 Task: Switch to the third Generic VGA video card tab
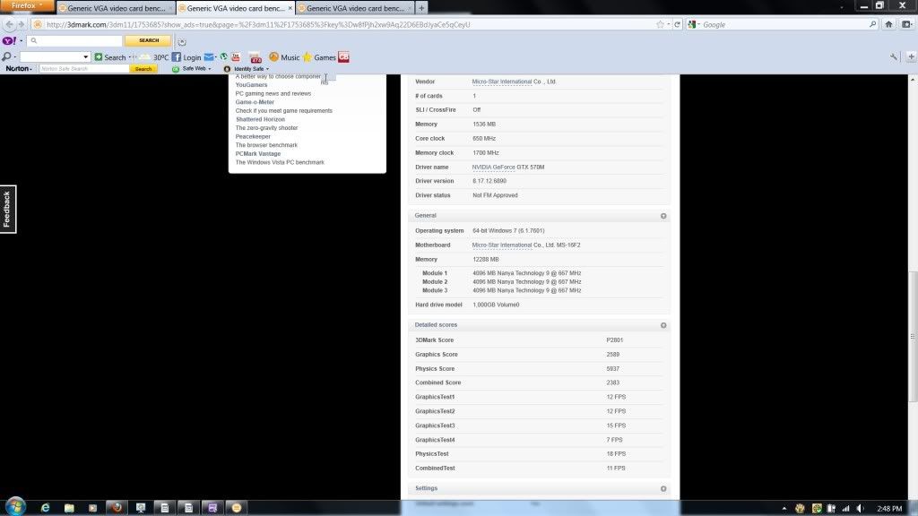[x=355, y=8]
